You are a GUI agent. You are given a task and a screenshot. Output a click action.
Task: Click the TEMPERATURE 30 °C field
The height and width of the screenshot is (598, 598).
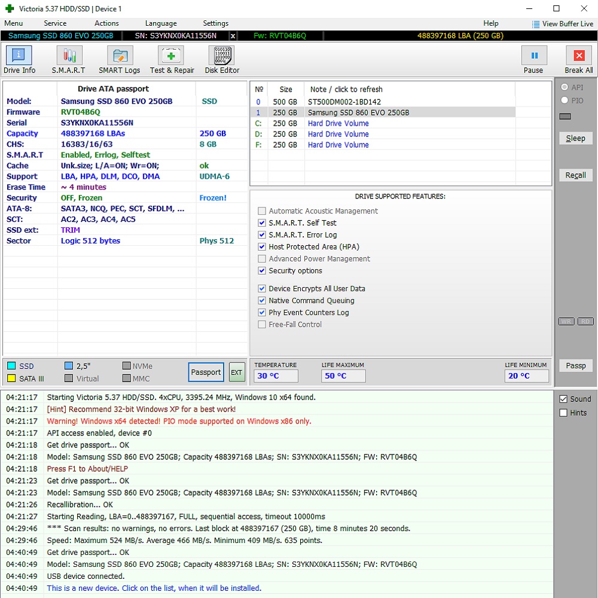click(276, 376)
